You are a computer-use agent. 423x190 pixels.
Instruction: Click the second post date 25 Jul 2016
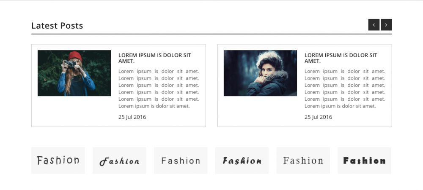pos(319,117)
